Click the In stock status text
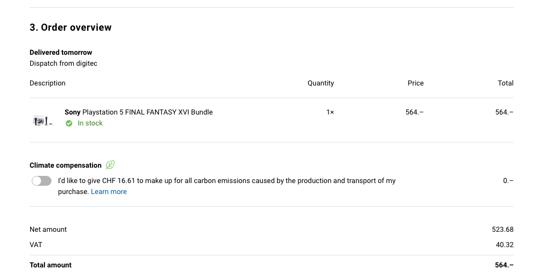Viewport: 546px width, 274px height. [x=90, y=123]
